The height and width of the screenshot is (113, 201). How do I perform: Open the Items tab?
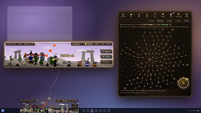(147, 15)
